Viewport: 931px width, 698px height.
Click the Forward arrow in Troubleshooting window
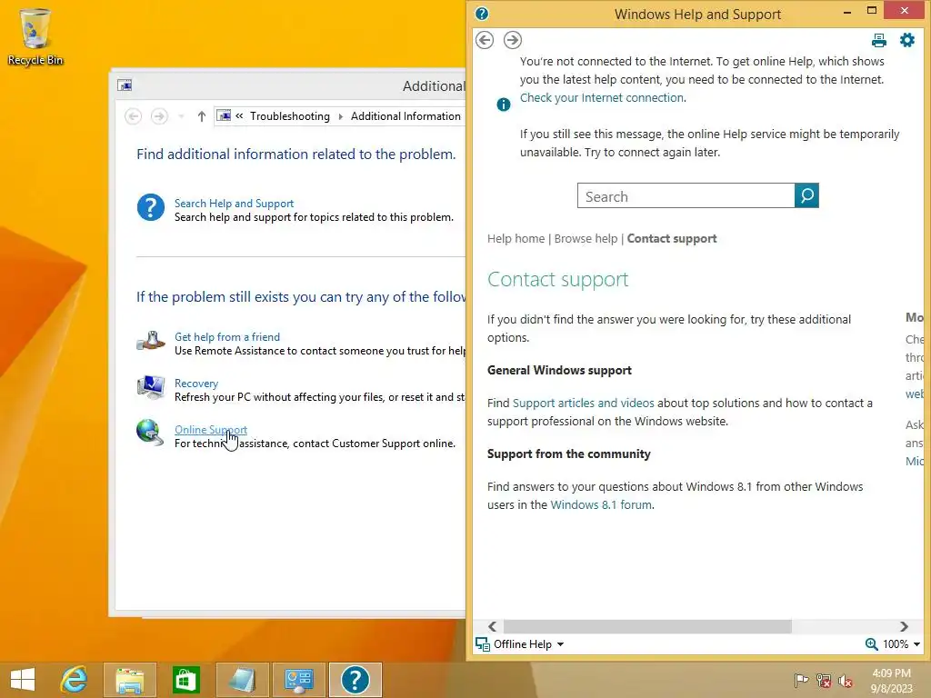click(159, 116)
